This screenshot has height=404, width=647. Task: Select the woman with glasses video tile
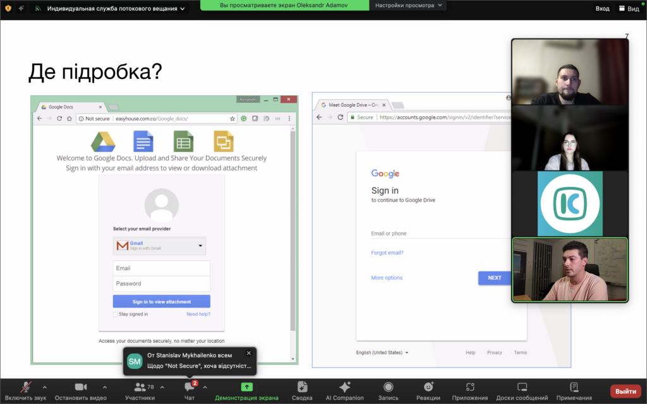click(570, 138)
